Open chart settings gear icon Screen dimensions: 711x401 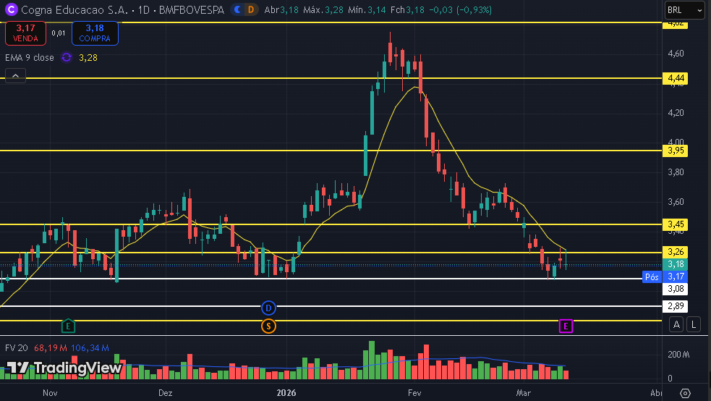685,393
